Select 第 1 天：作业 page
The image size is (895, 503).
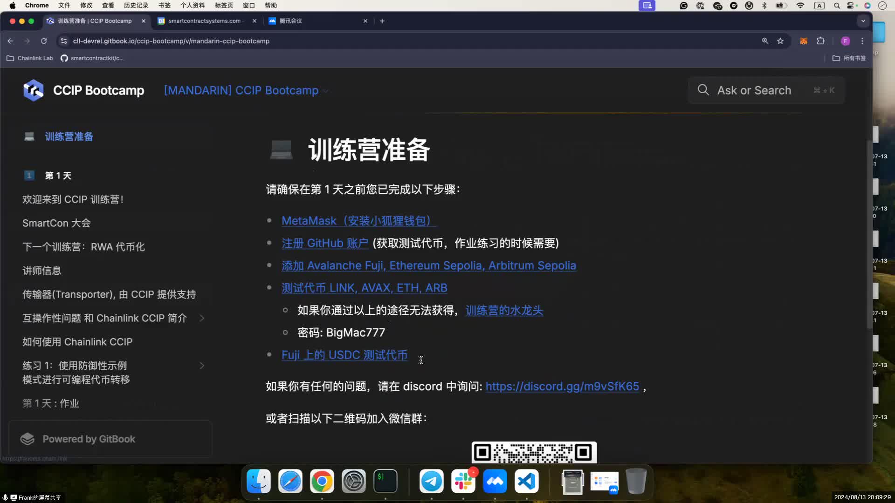tap(51, 403)
